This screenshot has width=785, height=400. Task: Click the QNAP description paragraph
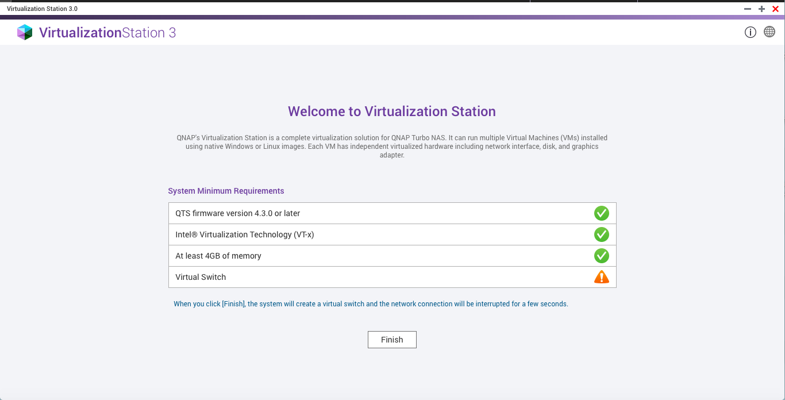point(392,147)
